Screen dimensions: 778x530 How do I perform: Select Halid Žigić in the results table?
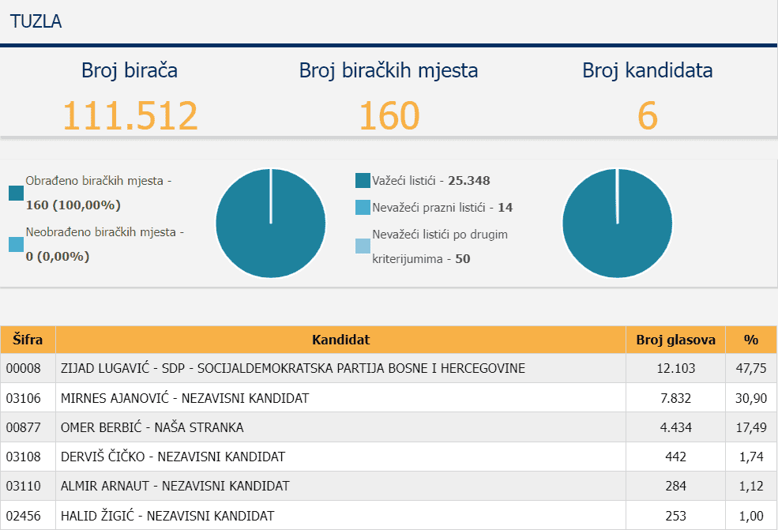pos(167,516)
